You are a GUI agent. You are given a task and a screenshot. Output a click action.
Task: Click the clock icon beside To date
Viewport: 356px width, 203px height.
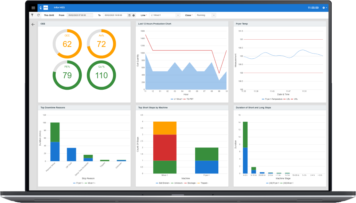point(133,15)
